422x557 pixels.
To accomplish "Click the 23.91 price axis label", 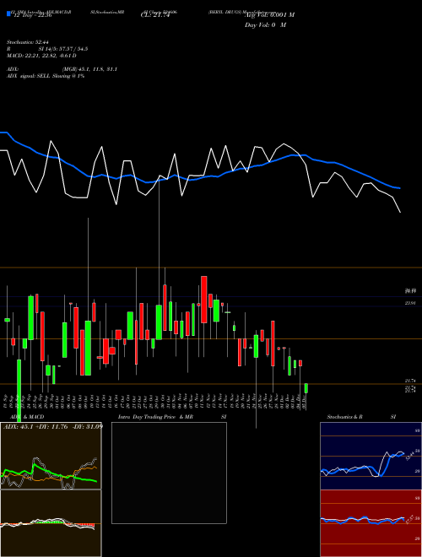I will click(x=410, y=303).
